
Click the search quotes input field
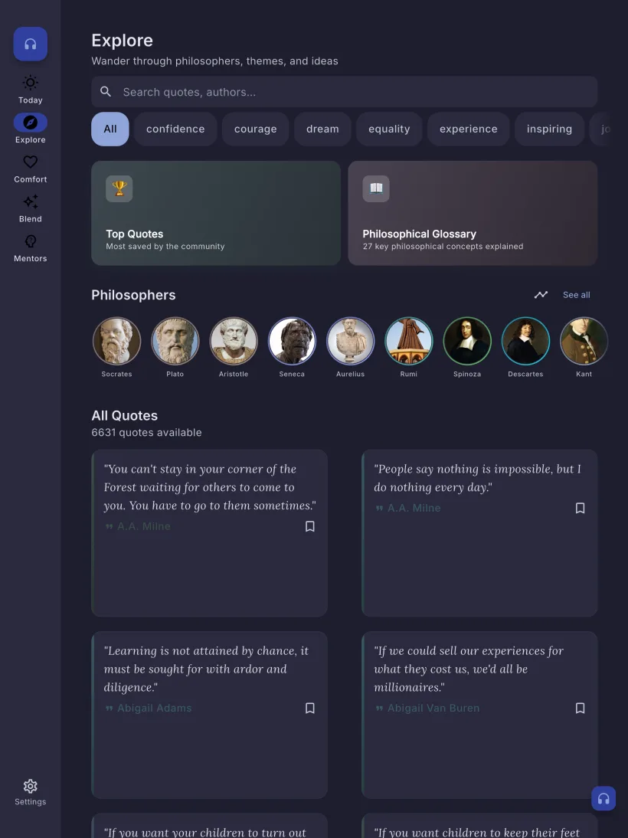344,91
